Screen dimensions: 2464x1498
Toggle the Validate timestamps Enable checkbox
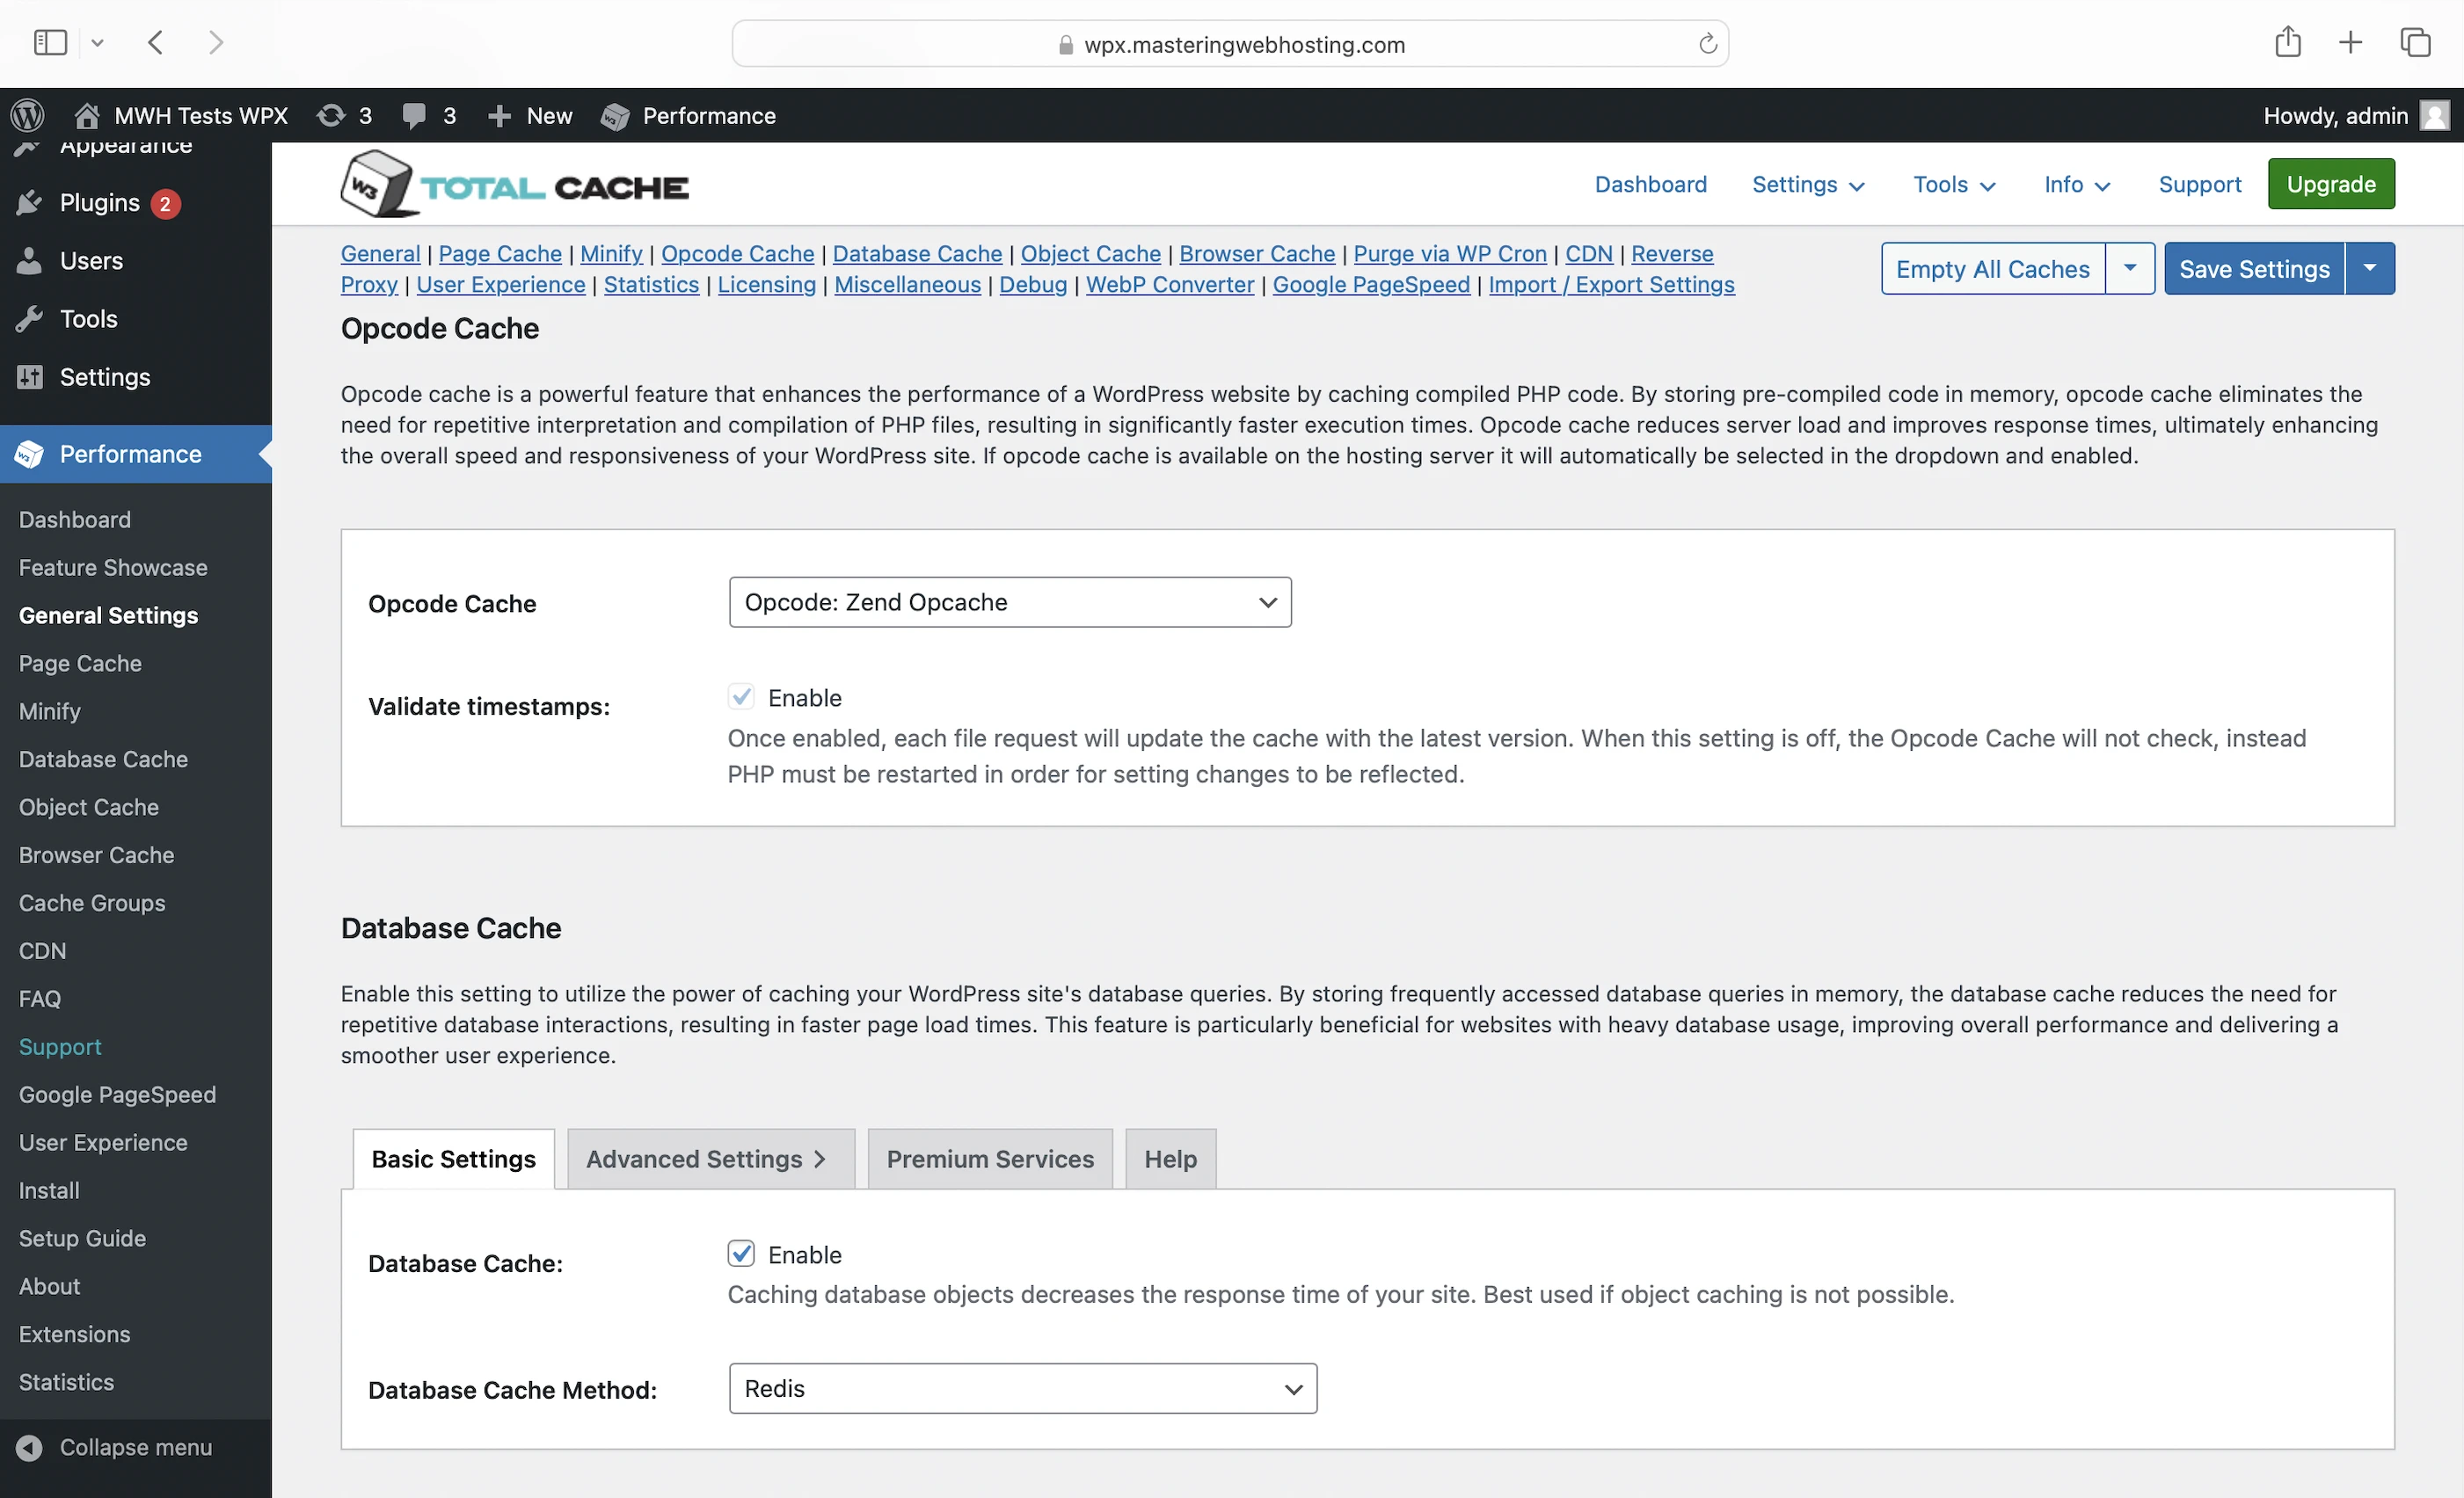coord(741,697)
